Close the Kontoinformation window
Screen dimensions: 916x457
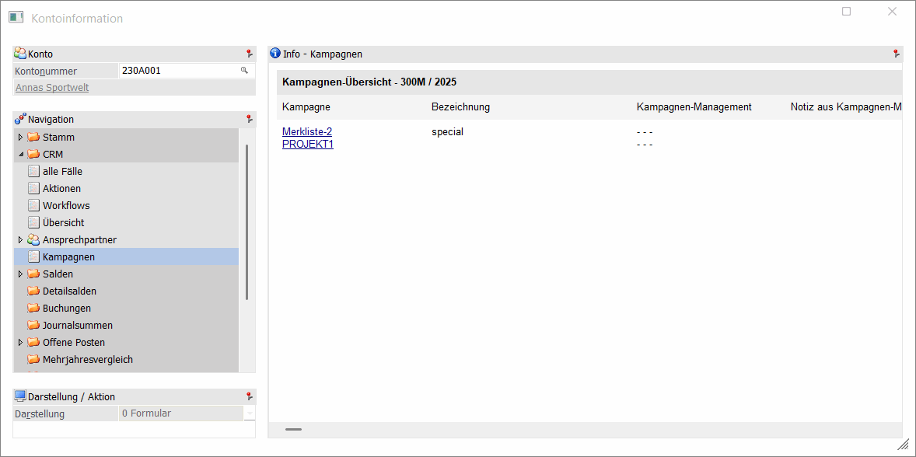coord(892,11)
